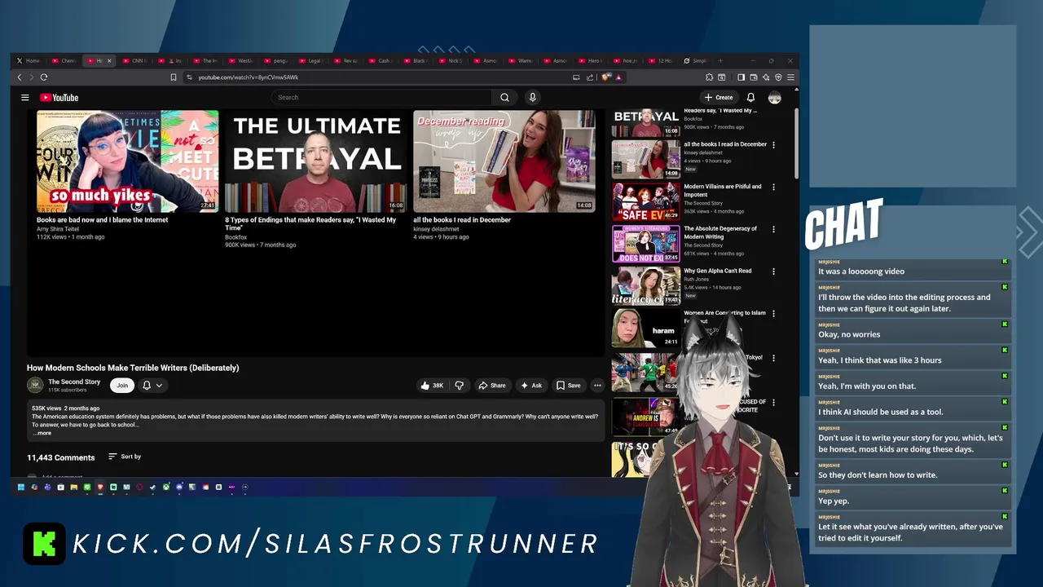Open a new browser tab with the plus

pyautogui.click(x=720, y=60)
